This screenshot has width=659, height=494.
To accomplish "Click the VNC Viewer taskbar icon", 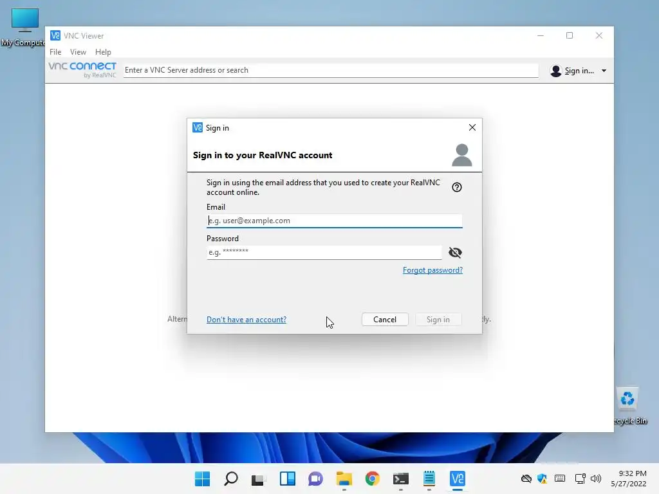I will [x=458, y=479].
